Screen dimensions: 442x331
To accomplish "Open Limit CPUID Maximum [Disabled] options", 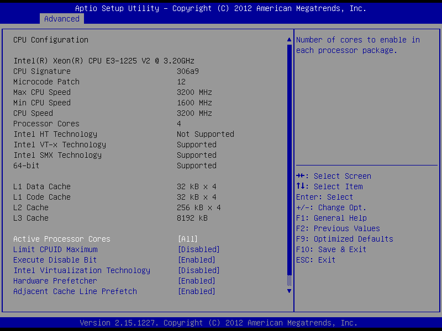I will [199, 249].
